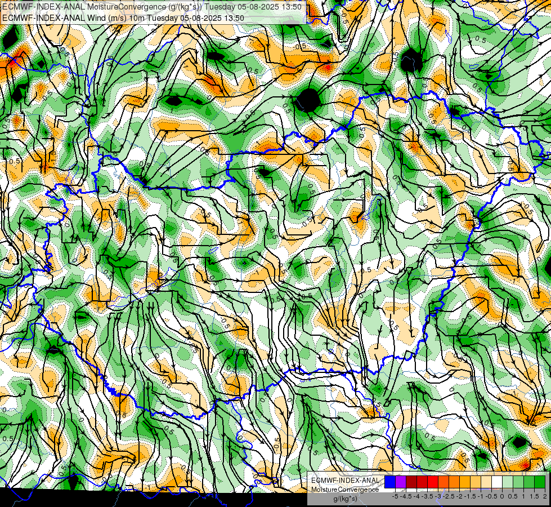Screen dimensions: 551x507
Task: Click the legend label ECMWF-INDEX-ANAL
Action: point(345,481)
